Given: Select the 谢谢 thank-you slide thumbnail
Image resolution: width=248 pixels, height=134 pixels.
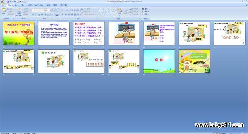Looking at the screenshot, I should (x=159, y=61).
